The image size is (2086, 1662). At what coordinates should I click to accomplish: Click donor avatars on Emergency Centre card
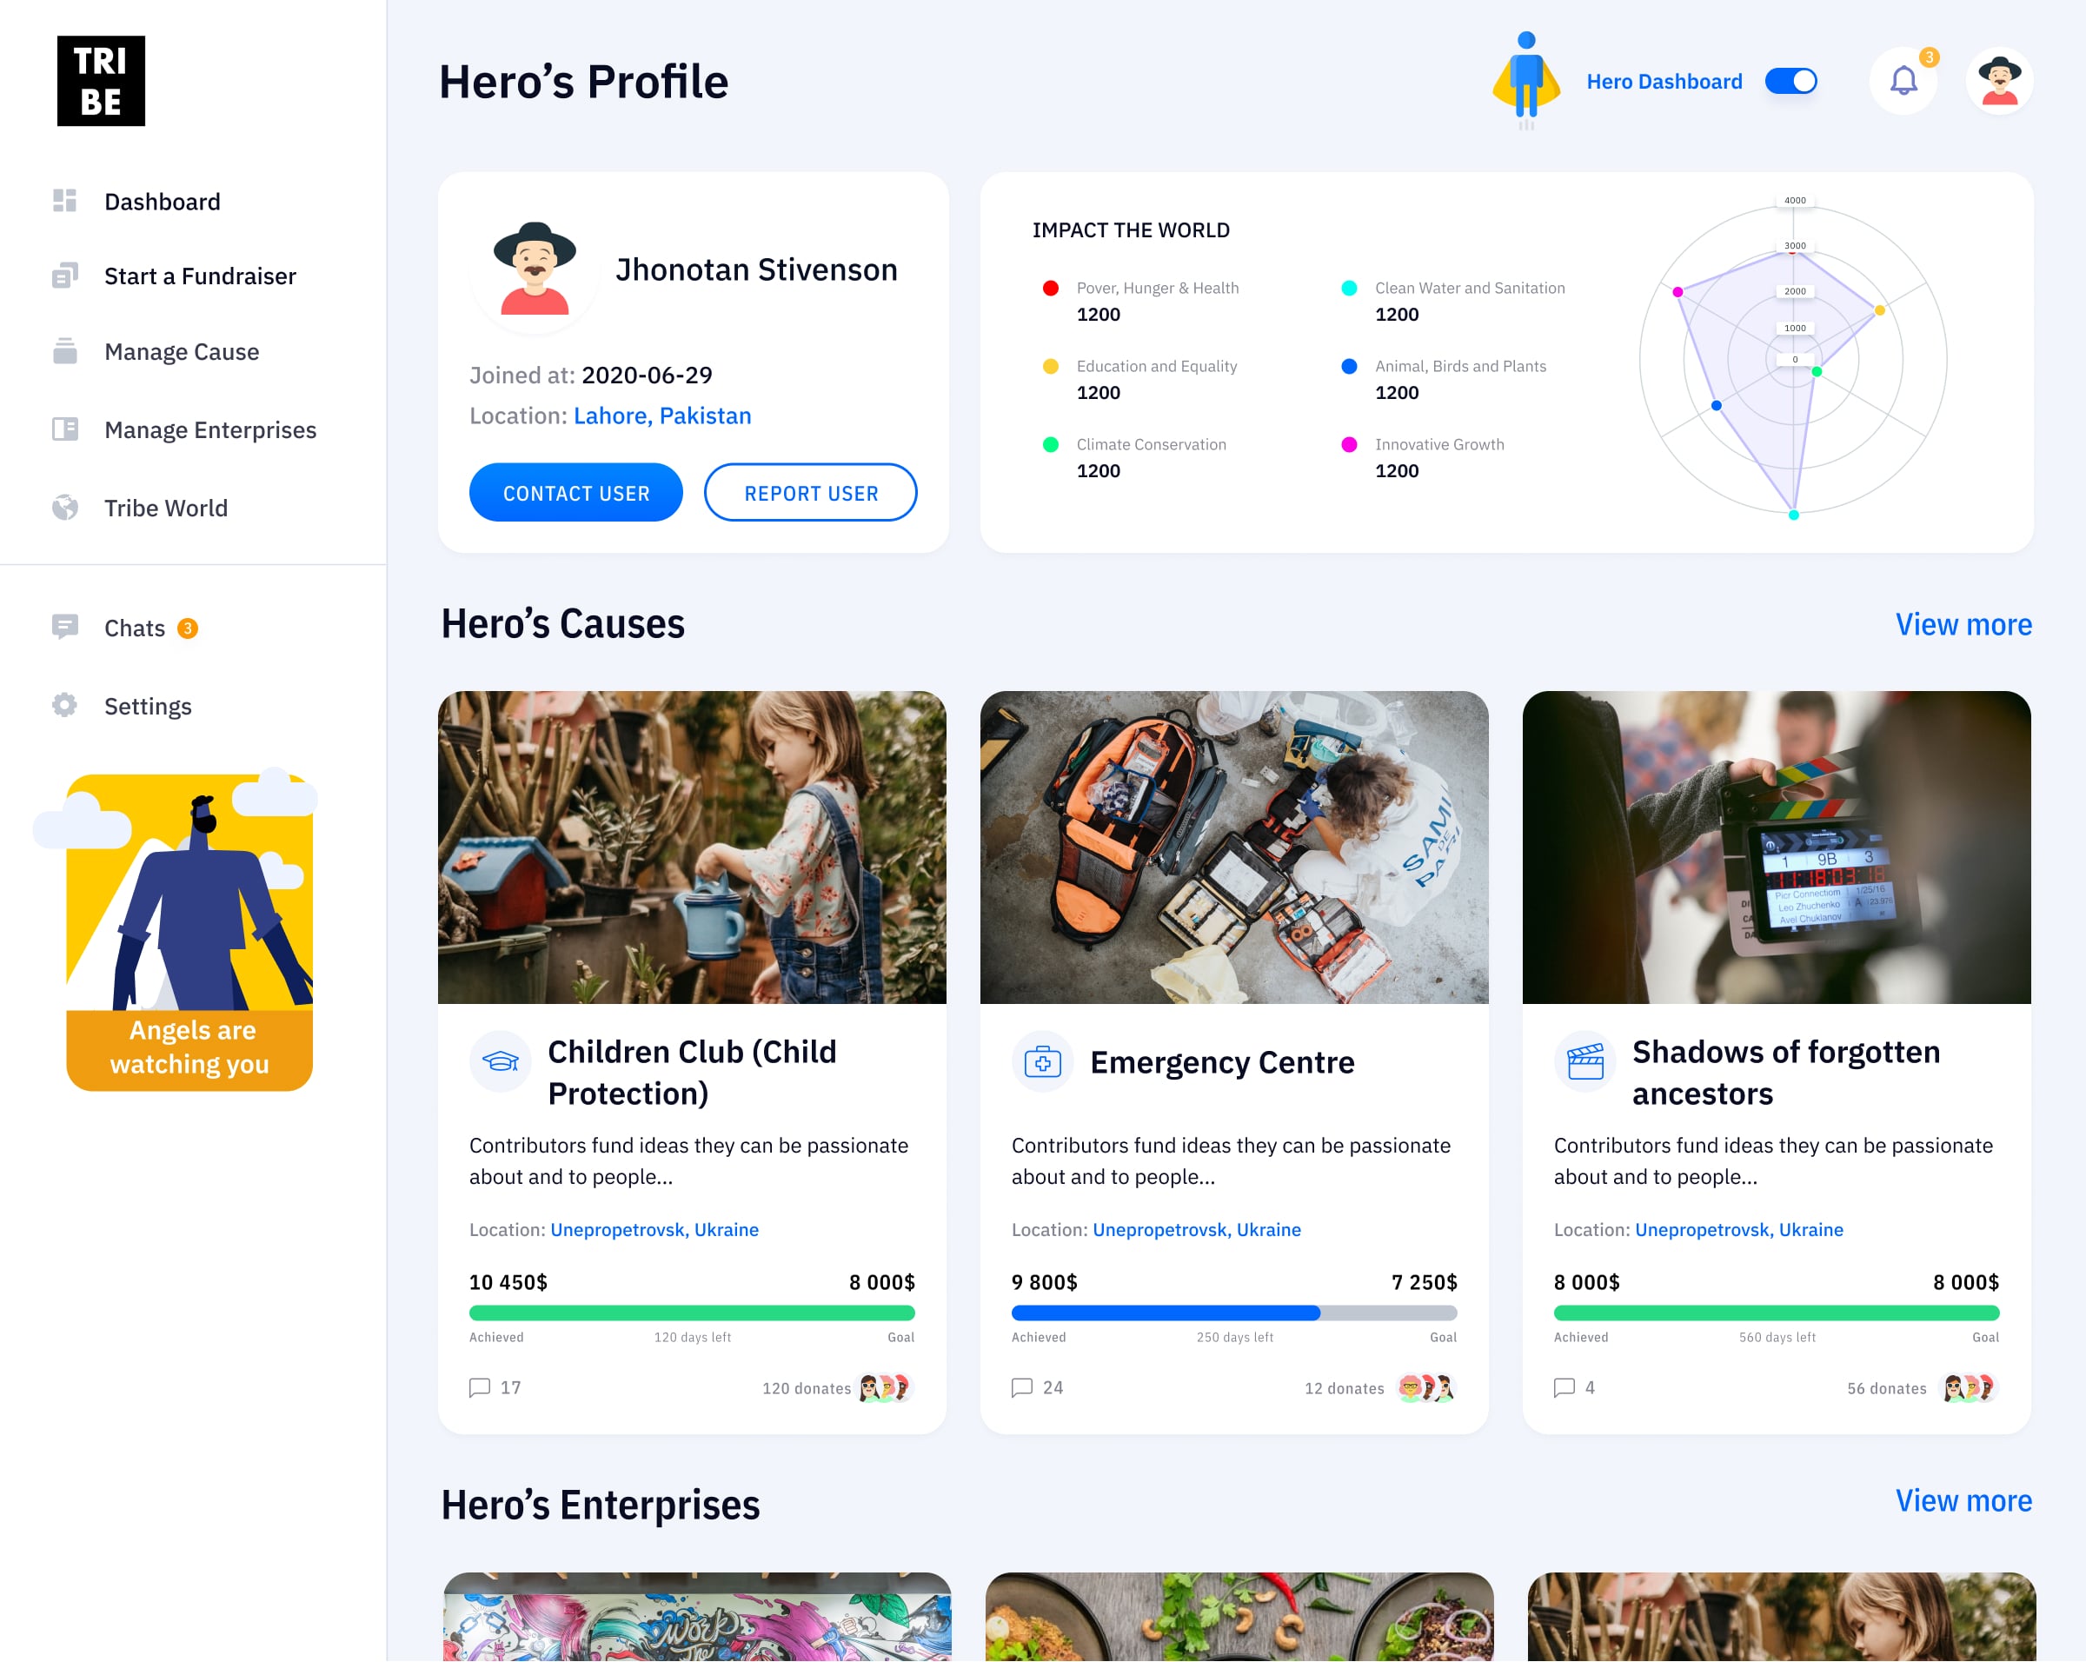[1427, 1388]
